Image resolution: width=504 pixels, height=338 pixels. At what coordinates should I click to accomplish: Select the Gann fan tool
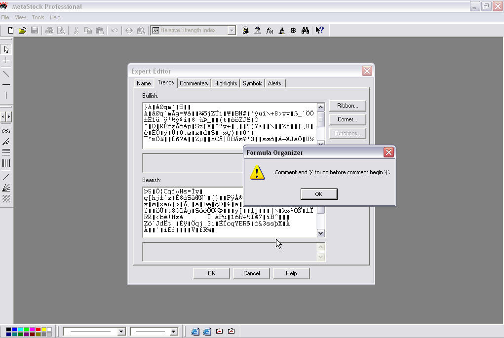[x=6, y=188]
